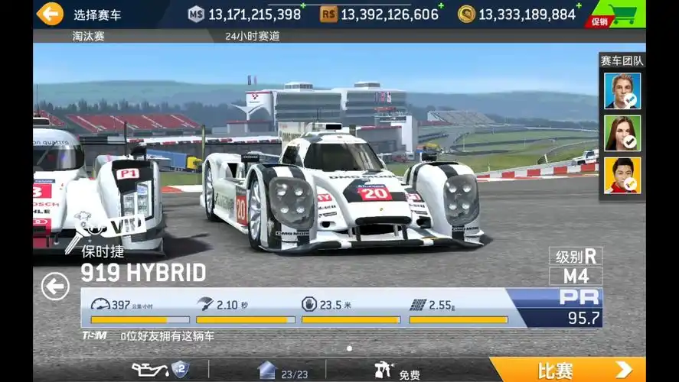679x382 pixels.
Task: Select the 24小时赛道 track label
Action: (x=252, y=36)
